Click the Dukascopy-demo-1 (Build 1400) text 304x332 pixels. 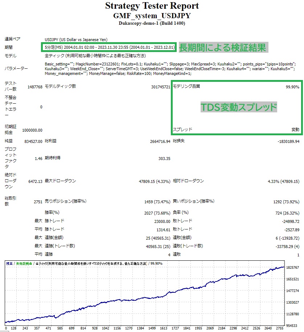(x=152, y=23)
